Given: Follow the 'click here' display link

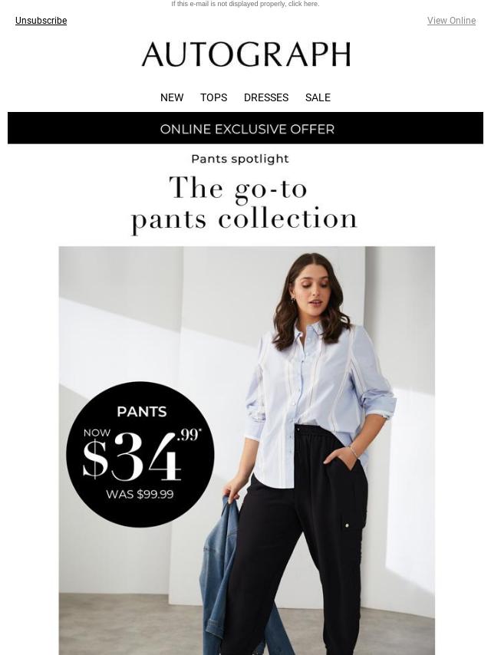Looking at the screenshot, I should [309, 4].
